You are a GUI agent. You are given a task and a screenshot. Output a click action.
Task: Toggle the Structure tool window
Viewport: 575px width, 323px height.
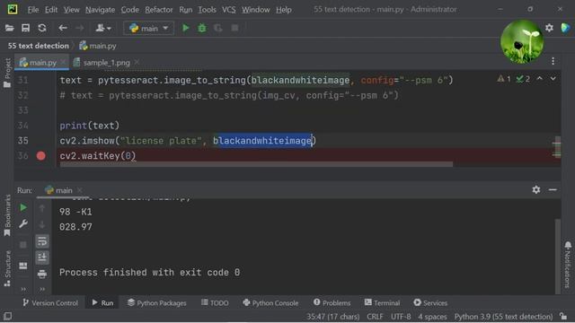coord(7,268)
